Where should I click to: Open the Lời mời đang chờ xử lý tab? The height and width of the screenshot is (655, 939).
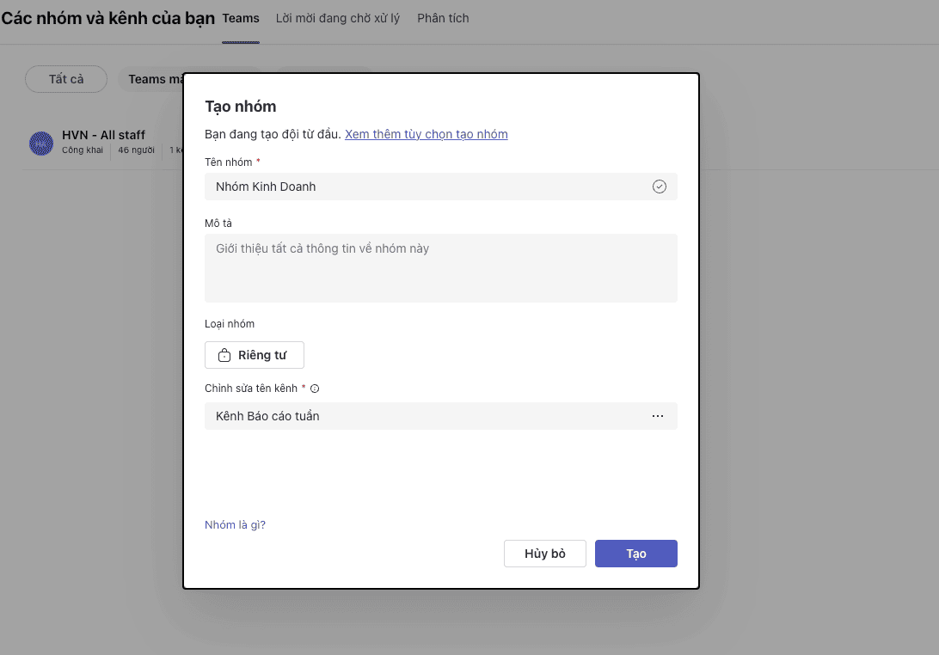pyautogui.click(x=338, y=18)
